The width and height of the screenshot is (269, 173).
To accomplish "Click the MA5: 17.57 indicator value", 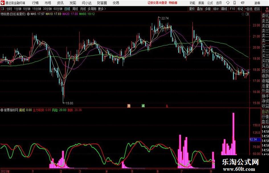I will coord(37,14).
